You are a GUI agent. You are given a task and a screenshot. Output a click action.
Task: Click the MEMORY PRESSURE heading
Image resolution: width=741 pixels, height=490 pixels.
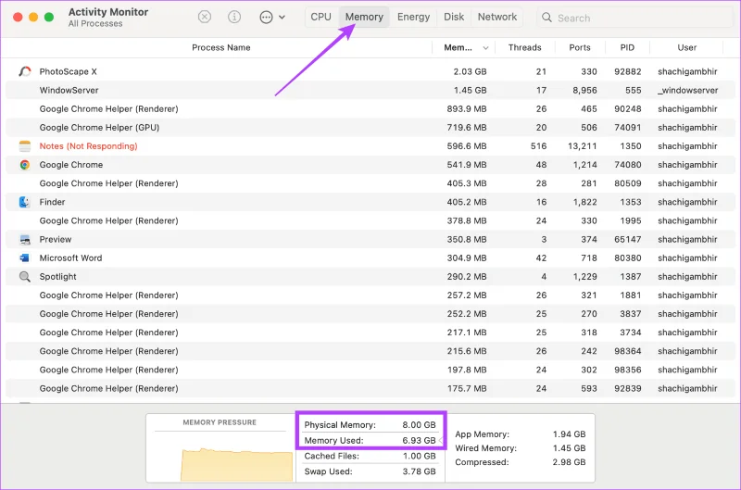pyautogui.click(x=220, y=422)
